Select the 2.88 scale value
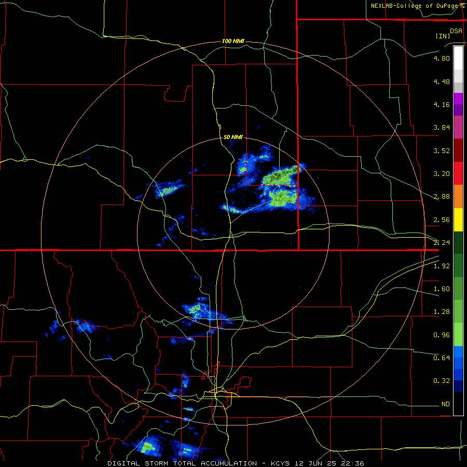Screen dimensions: 467x467 (x=442, y=197)
